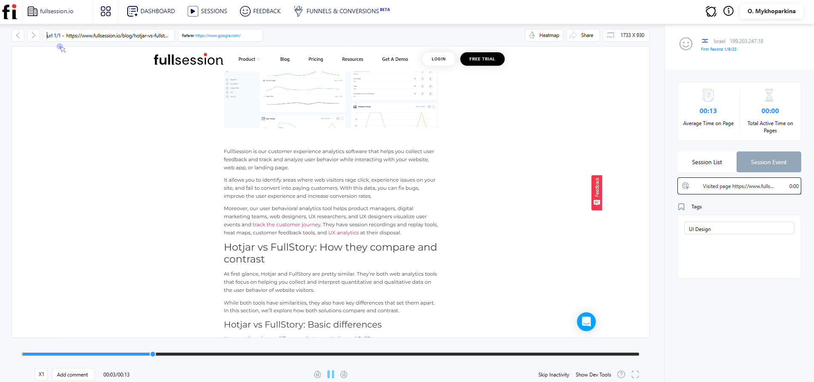
Task: Click the dashboard screenshot image
Action: (x=331, y=100)
